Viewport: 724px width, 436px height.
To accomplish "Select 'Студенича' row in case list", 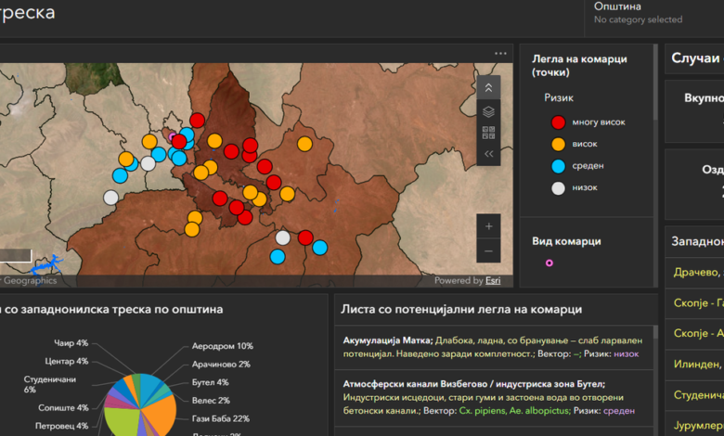I will [x=694, y=395].
